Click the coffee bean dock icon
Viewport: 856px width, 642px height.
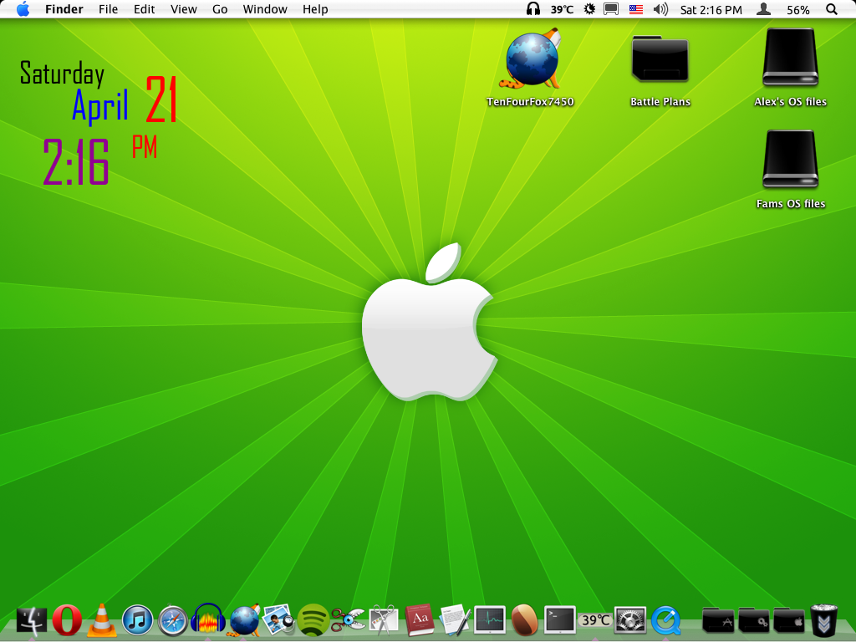pyautogui.click(x=525, y=621)
